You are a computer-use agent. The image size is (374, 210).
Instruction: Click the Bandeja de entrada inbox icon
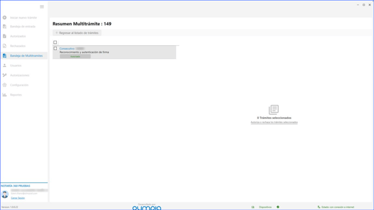click(4, 26)
